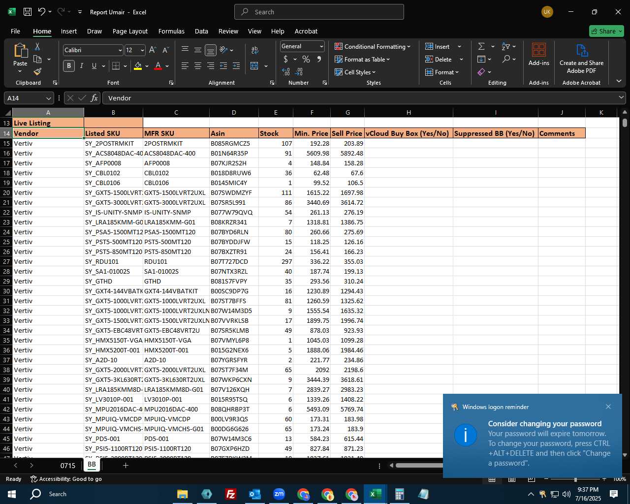Click the Undo arrow icon
Image resolution: width=630 pixels, height=504 pixels.
(42, 12)
